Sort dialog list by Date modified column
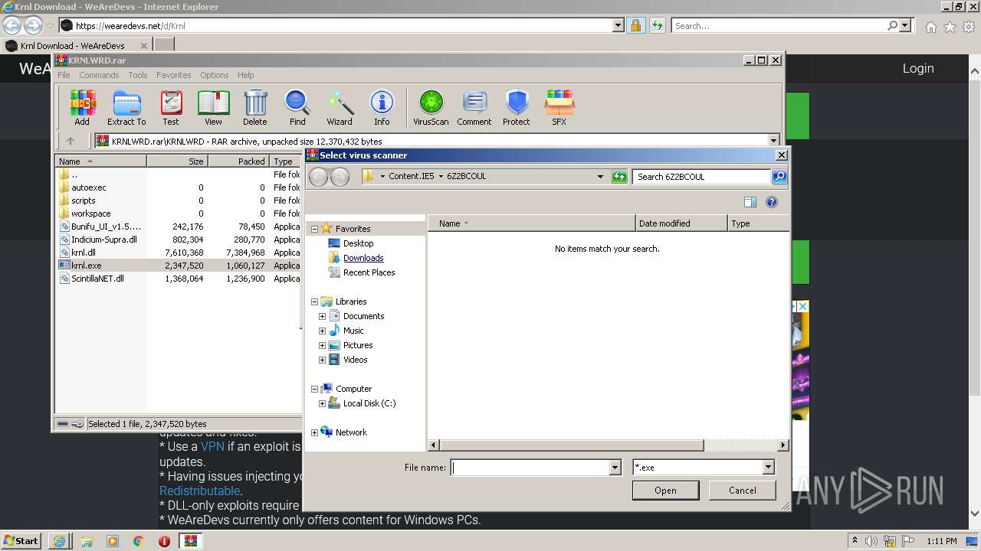Screen dimensions: 981x551 click(681, 223)
